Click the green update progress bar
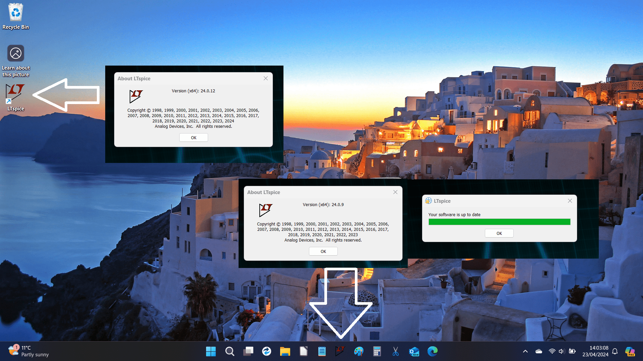The width and height of the screenshot is (643, 361). [499, 222]
